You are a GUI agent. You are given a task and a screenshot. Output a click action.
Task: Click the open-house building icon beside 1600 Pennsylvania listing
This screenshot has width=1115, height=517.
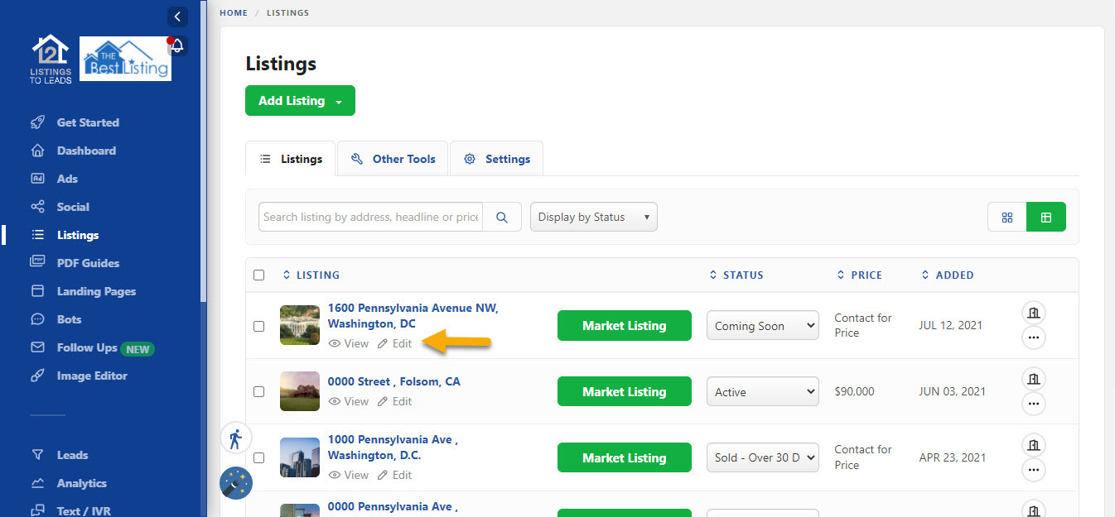[1033, 312]
